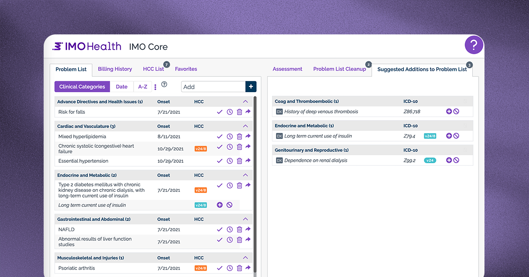529x277 pixels.
Task: Switch sorting to A-Z
Action: [143, 87]
